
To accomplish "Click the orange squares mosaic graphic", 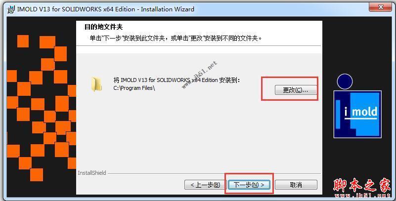I will (42, 108).
